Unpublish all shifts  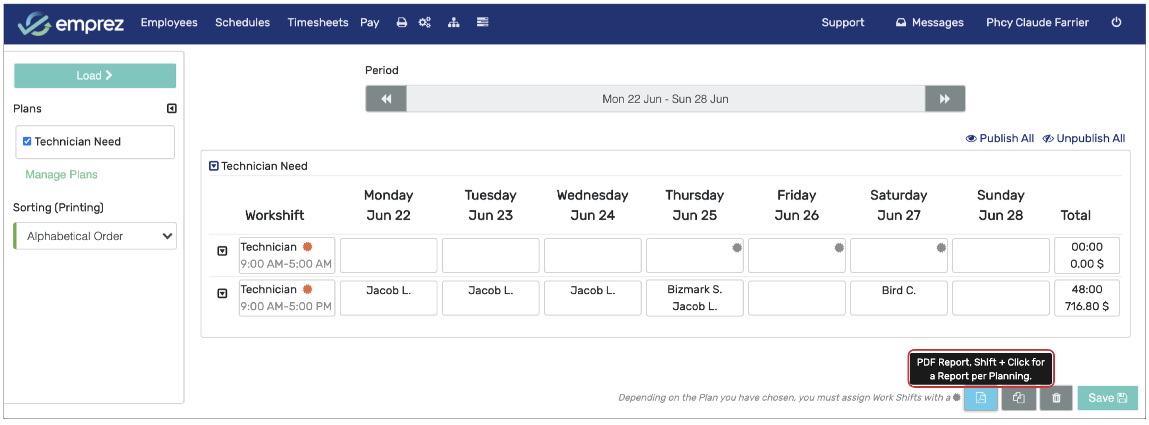(1083, 139)
